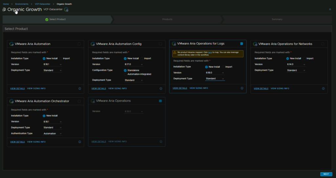The width and height of the screenshot is (336, 178).
Task: Open info icon on Automation Orchestrator card
Action: (x=80, y=142)
